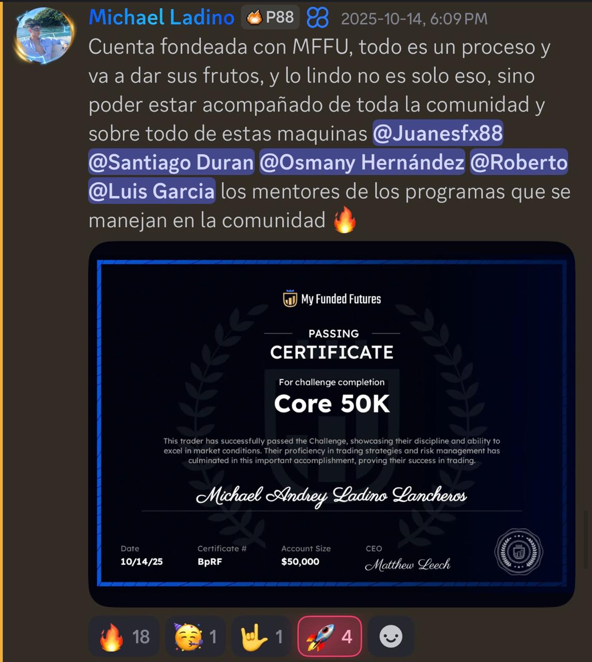
Task: Click the Michael Ladino username
Action: click(x=161, y=18)
